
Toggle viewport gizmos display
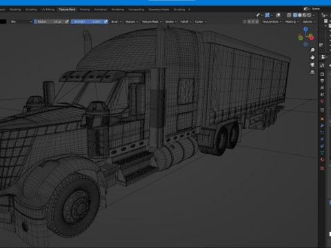click(267, 15)
